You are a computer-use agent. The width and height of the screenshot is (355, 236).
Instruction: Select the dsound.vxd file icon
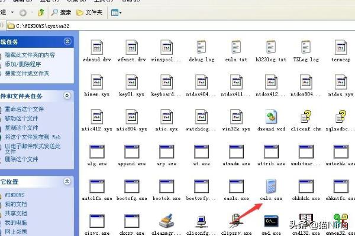coord(271,117)
